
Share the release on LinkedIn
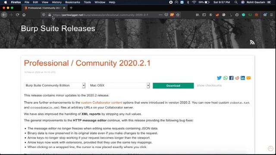click(243, 78)
